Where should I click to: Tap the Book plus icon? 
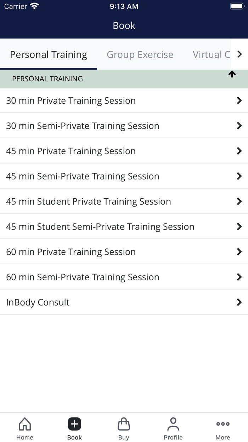tap(74, 424)
